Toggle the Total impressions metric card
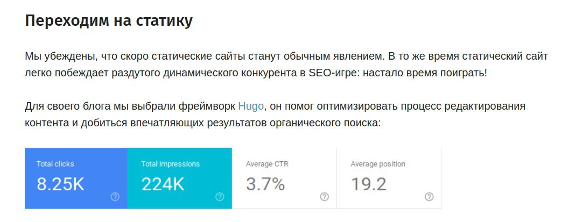 180,178
